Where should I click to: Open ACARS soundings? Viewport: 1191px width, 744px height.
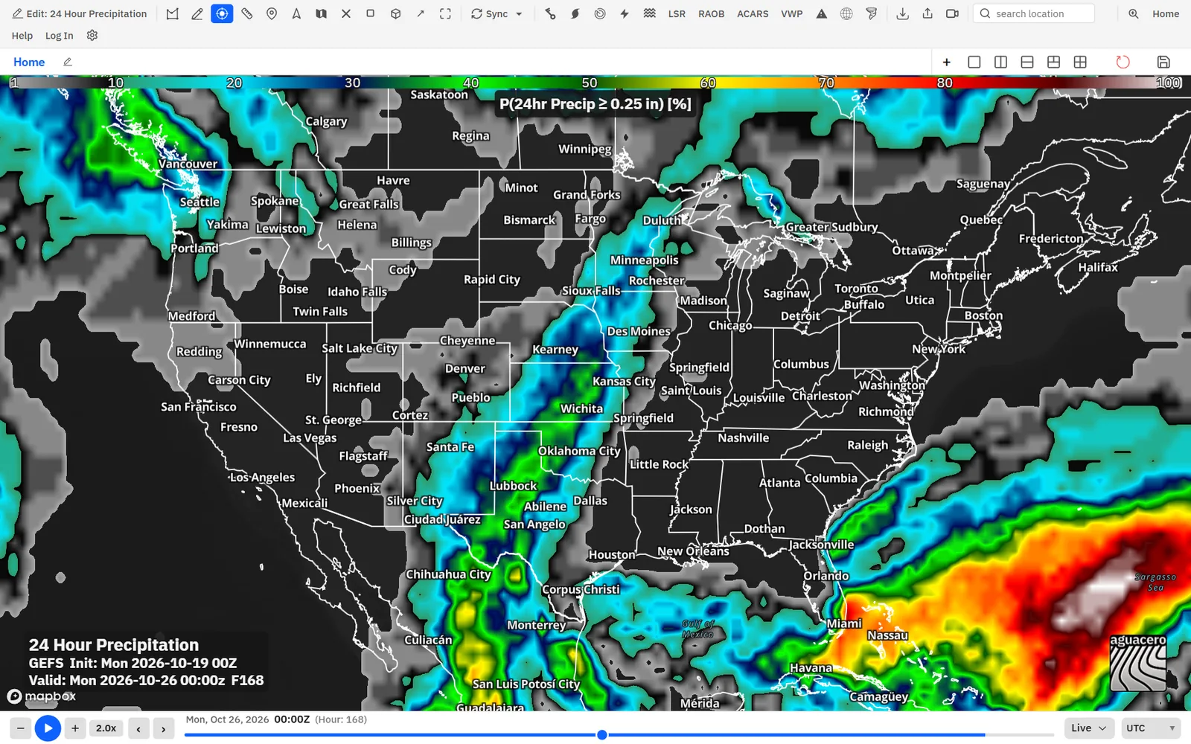(753, 13)
